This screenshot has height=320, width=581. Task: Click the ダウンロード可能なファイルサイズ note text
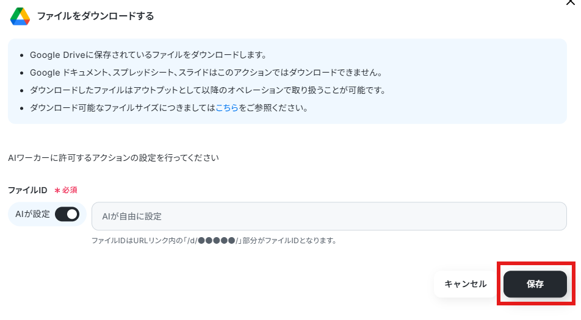click(x=123, y=108)
